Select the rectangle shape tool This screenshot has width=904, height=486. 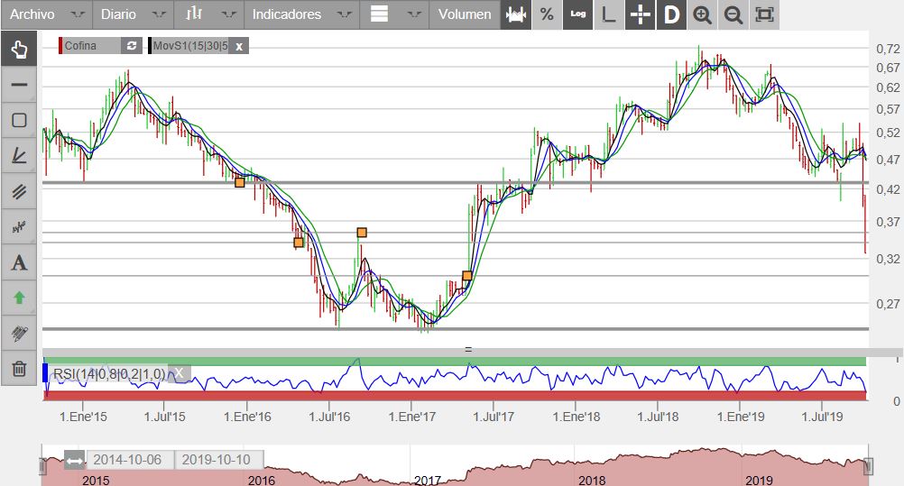pyautogui.click(x=19, y=120)
